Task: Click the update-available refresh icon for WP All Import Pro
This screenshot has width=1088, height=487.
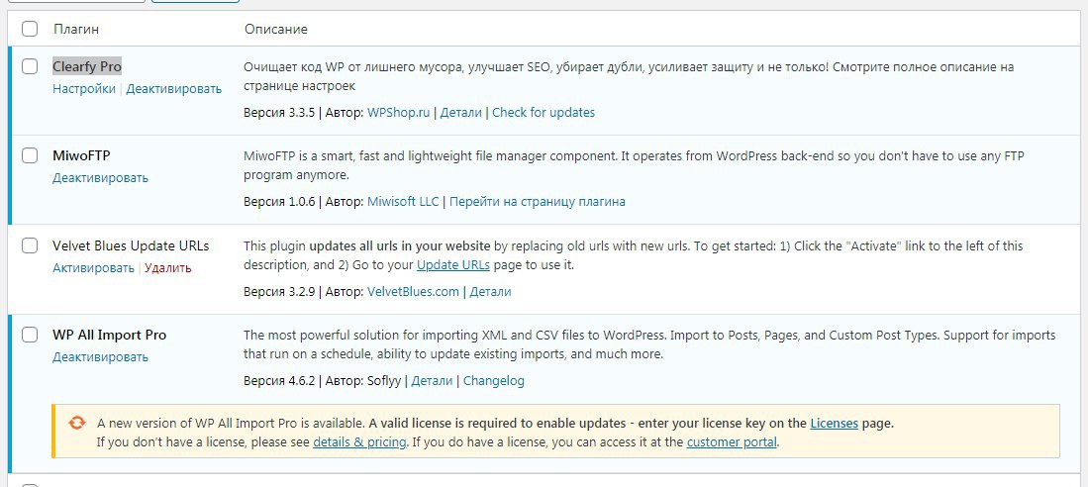Action: coord(76,423)
